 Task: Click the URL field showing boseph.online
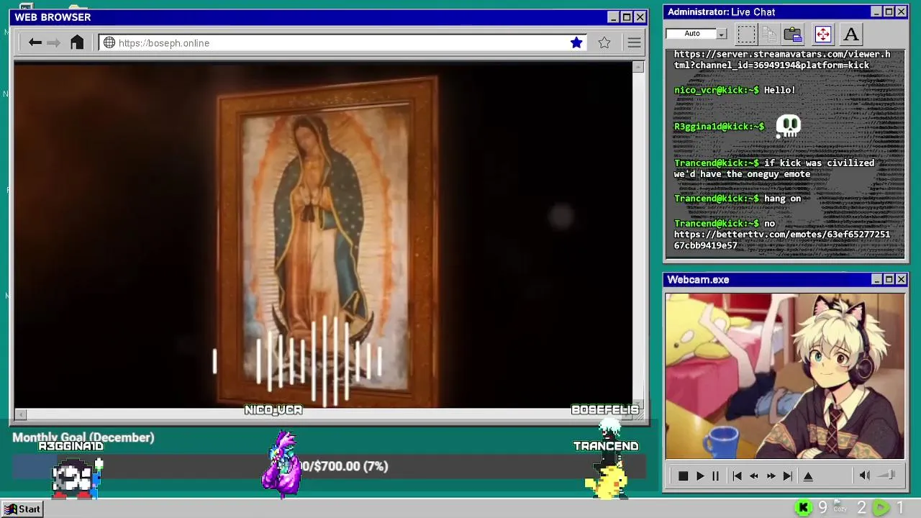(x=342, y=42)
